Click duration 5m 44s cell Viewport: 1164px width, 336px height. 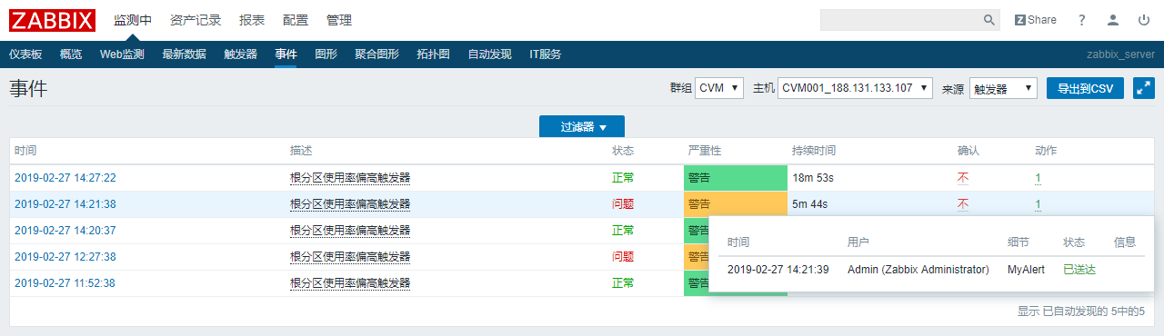pyautogui.click(x=810, y=204)
